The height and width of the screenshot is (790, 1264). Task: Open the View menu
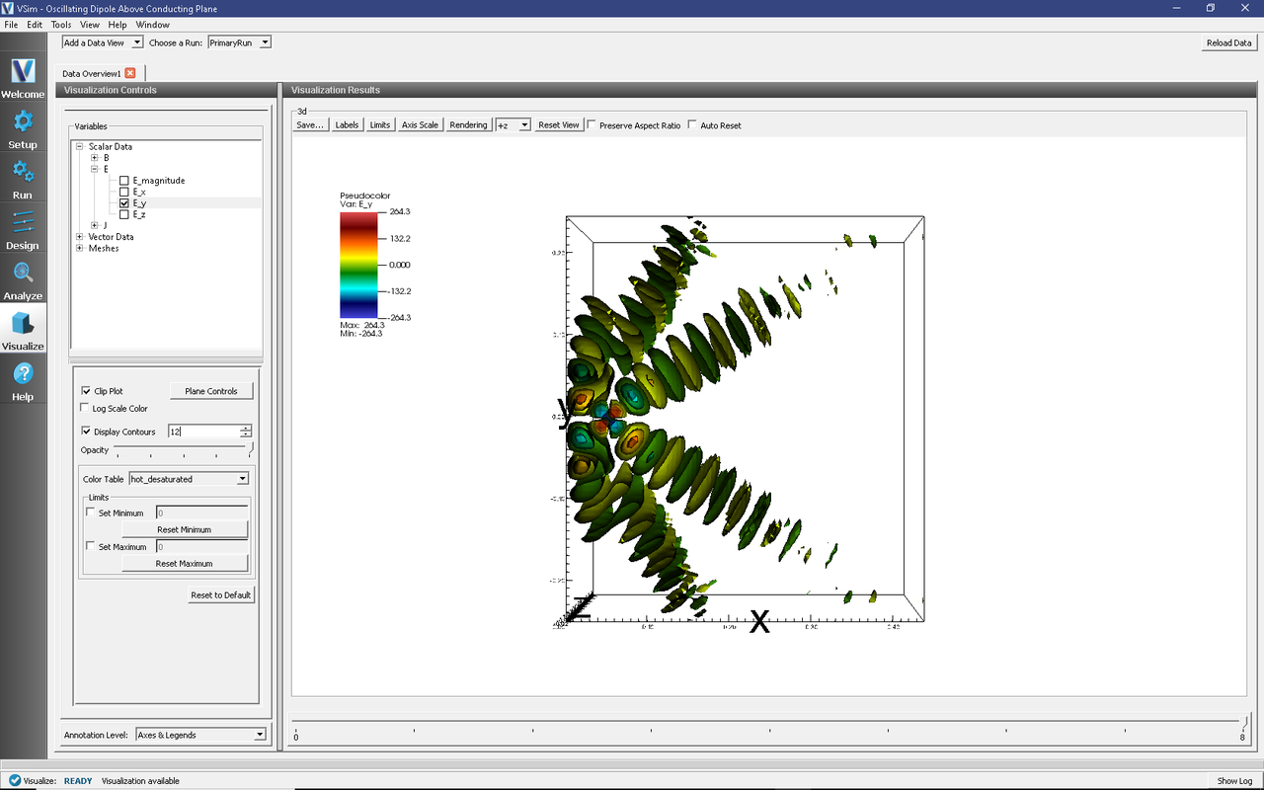(x=89, y=25)
